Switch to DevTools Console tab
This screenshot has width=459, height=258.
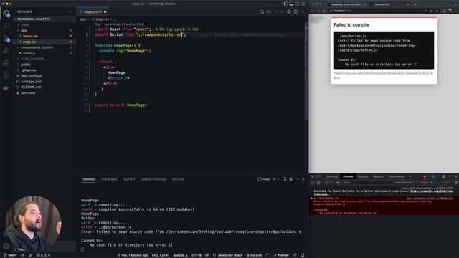pyautogui.click(x=347, y=176)
